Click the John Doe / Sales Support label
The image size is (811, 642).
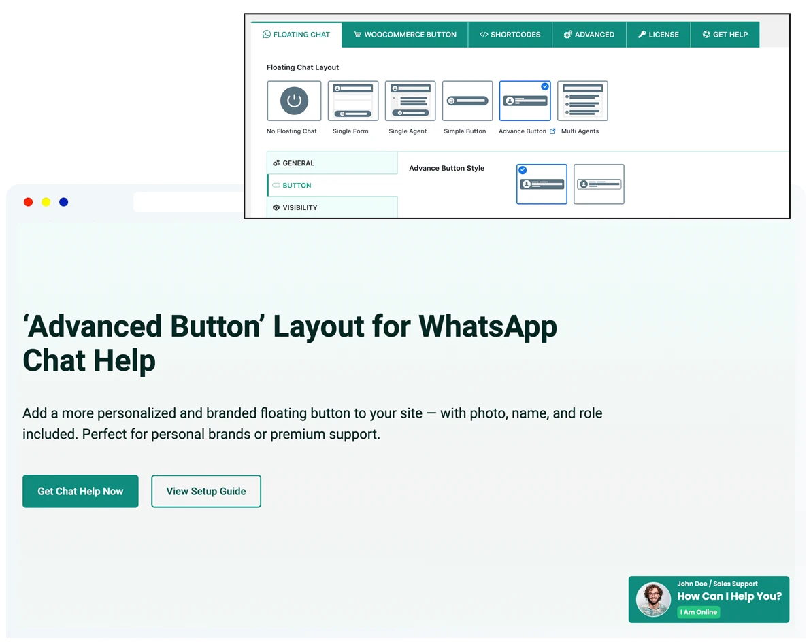pos(717,584)
